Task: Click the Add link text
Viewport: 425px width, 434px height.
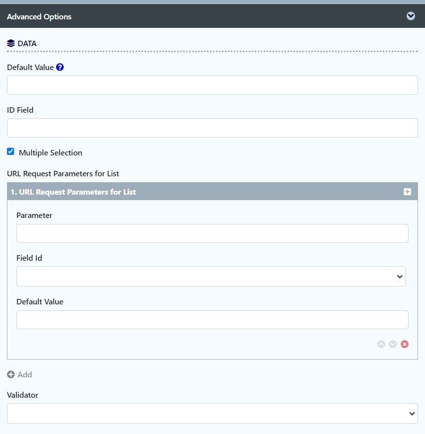Action: (25, 374)
